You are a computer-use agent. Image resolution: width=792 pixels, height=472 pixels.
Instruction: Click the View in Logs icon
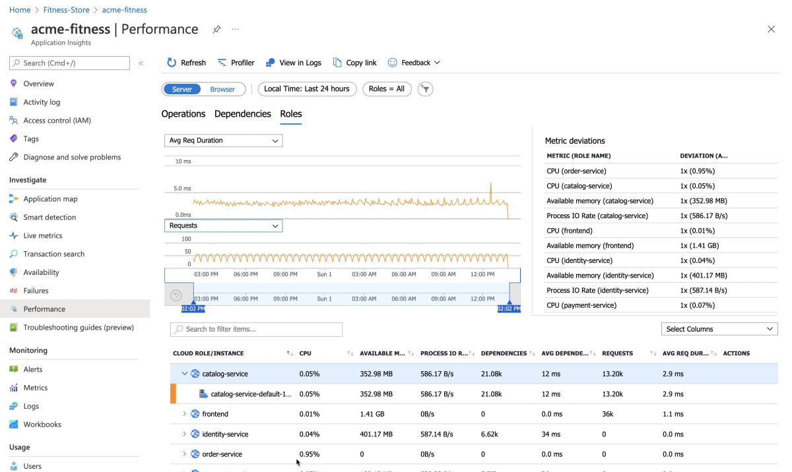pyautogui.click(x=271, y=63)
